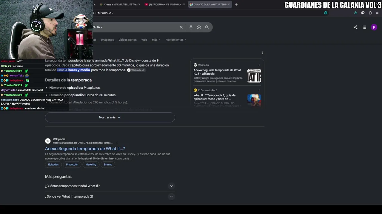Click the KomanTek chat username
Image resolution: width=382 pixels, height=214 pixels.
(16, 75)
